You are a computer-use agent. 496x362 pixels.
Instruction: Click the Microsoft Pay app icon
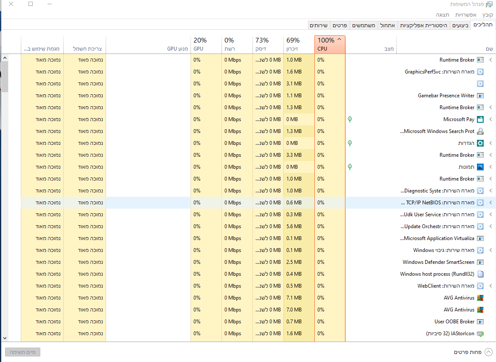(480, 119)
